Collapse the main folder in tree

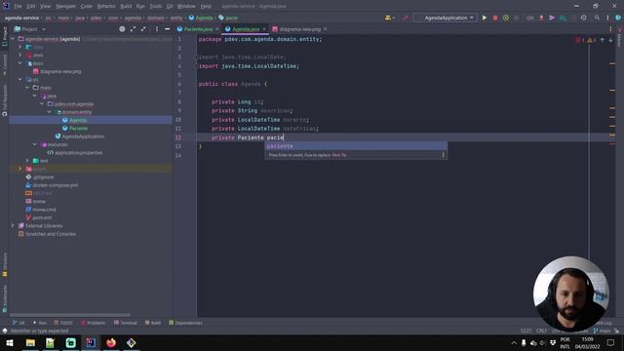[x=27, y=88]
